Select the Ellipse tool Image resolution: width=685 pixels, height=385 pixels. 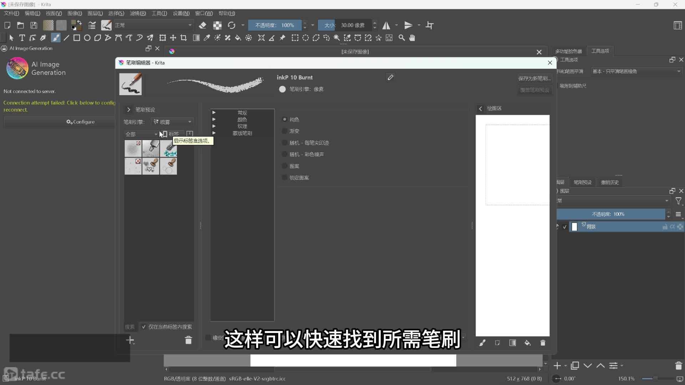[87, 38]
